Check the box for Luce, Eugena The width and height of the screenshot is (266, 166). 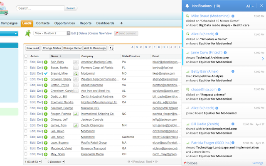(x=26, y=142)
